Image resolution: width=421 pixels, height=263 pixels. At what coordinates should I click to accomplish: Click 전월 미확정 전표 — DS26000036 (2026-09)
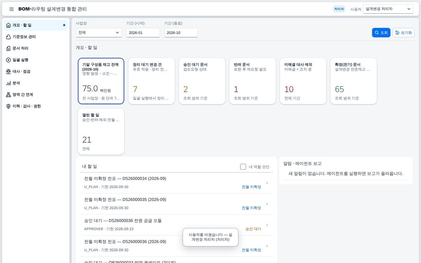(125, 242)
